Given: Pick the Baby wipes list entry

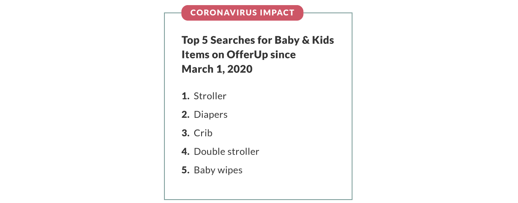Looking at the screenshot, I should click(x=218, y=170).
